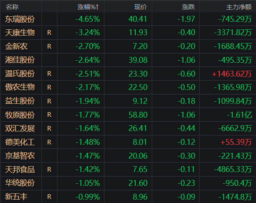Click the R icon next to 新五丰
Image resolution: width=256 pixels, height=203 pixels.
coord(49,196)
